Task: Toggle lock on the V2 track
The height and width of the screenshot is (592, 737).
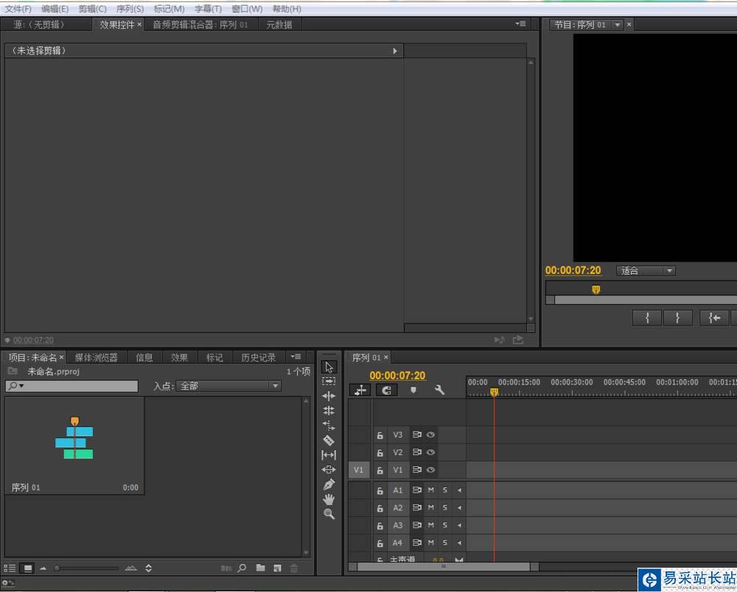Action: [380, 453]
